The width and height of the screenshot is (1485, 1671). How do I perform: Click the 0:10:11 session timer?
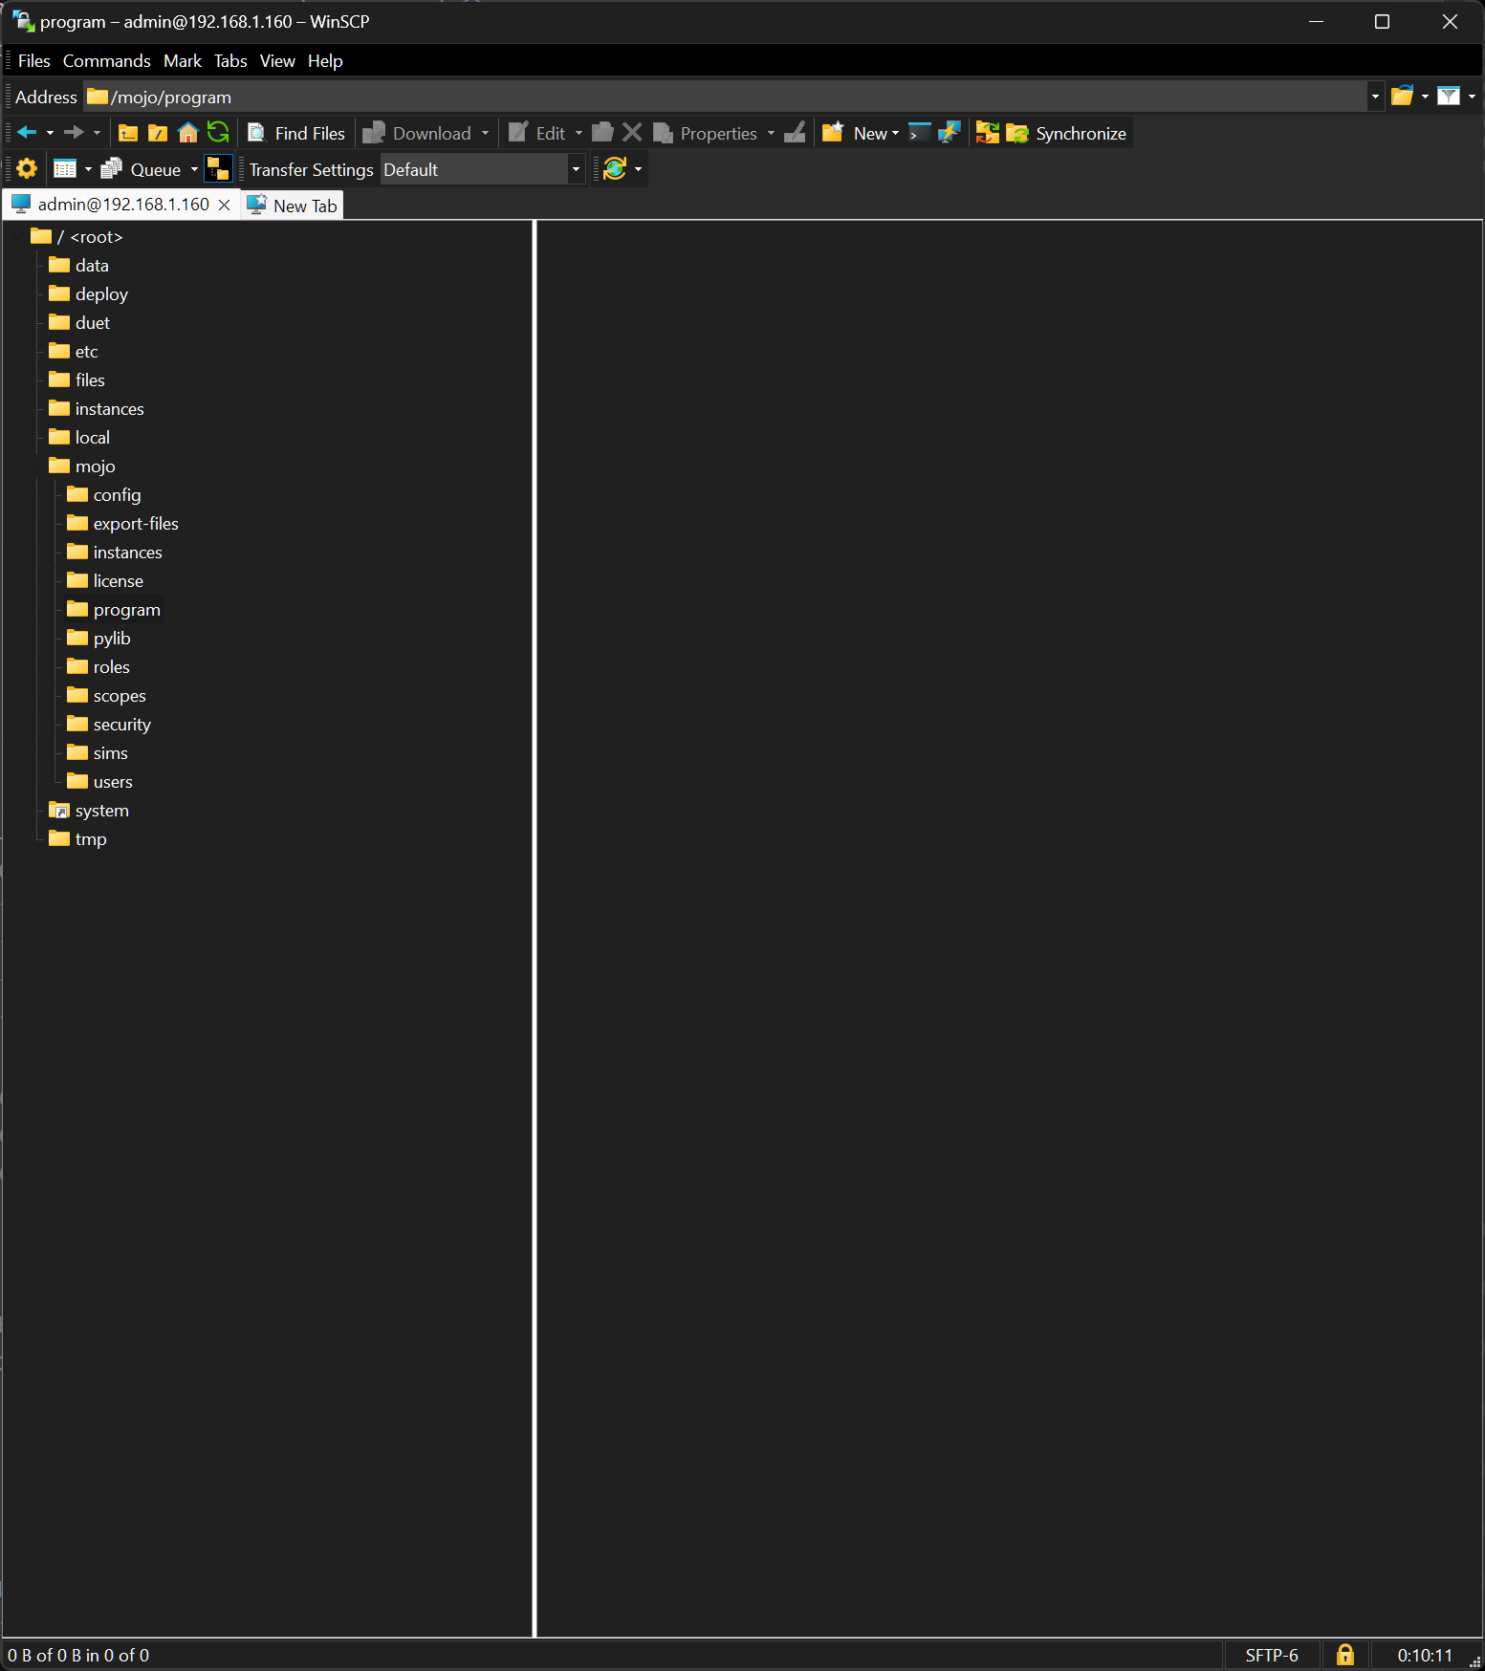click(x=1425, y=1655)
